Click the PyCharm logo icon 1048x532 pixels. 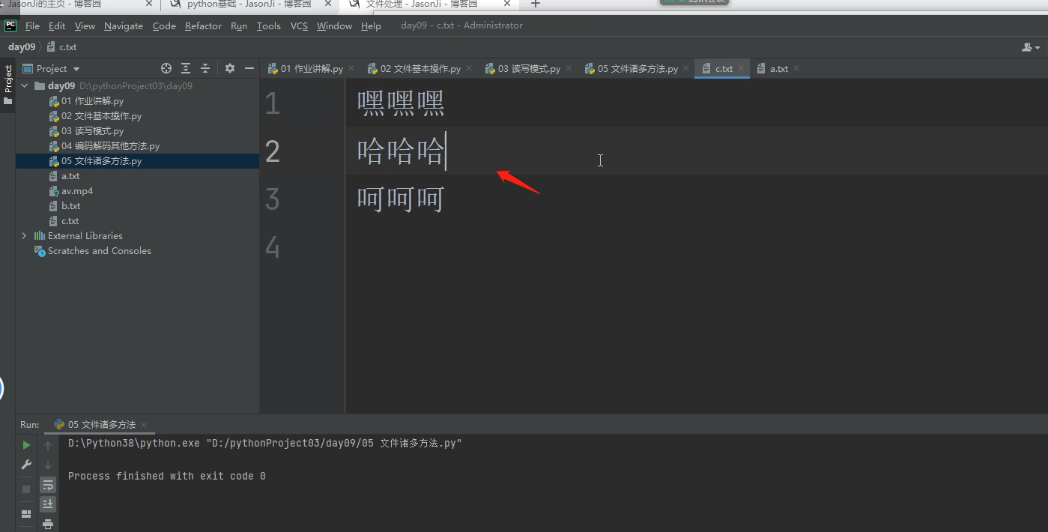click(x=10, y=25)
